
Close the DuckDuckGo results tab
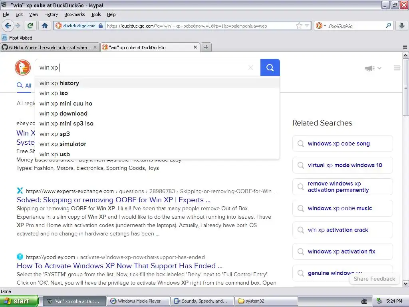[x=195, y=47]
